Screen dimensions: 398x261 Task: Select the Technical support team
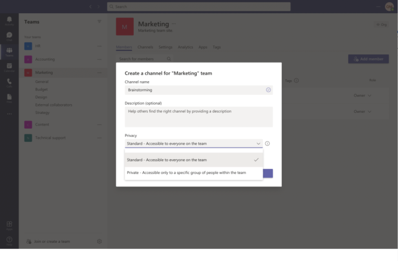(x=63, y=138)
